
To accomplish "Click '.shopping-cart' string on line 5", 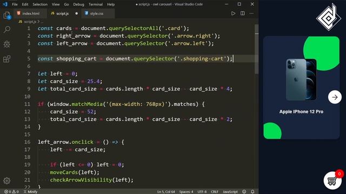I will coord(202,59).
